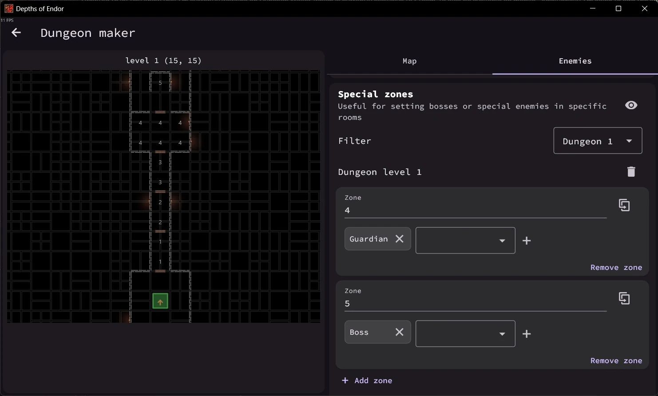
Task: Add an enemy to zone 4 with plus icon
Action: click(527, 241)
